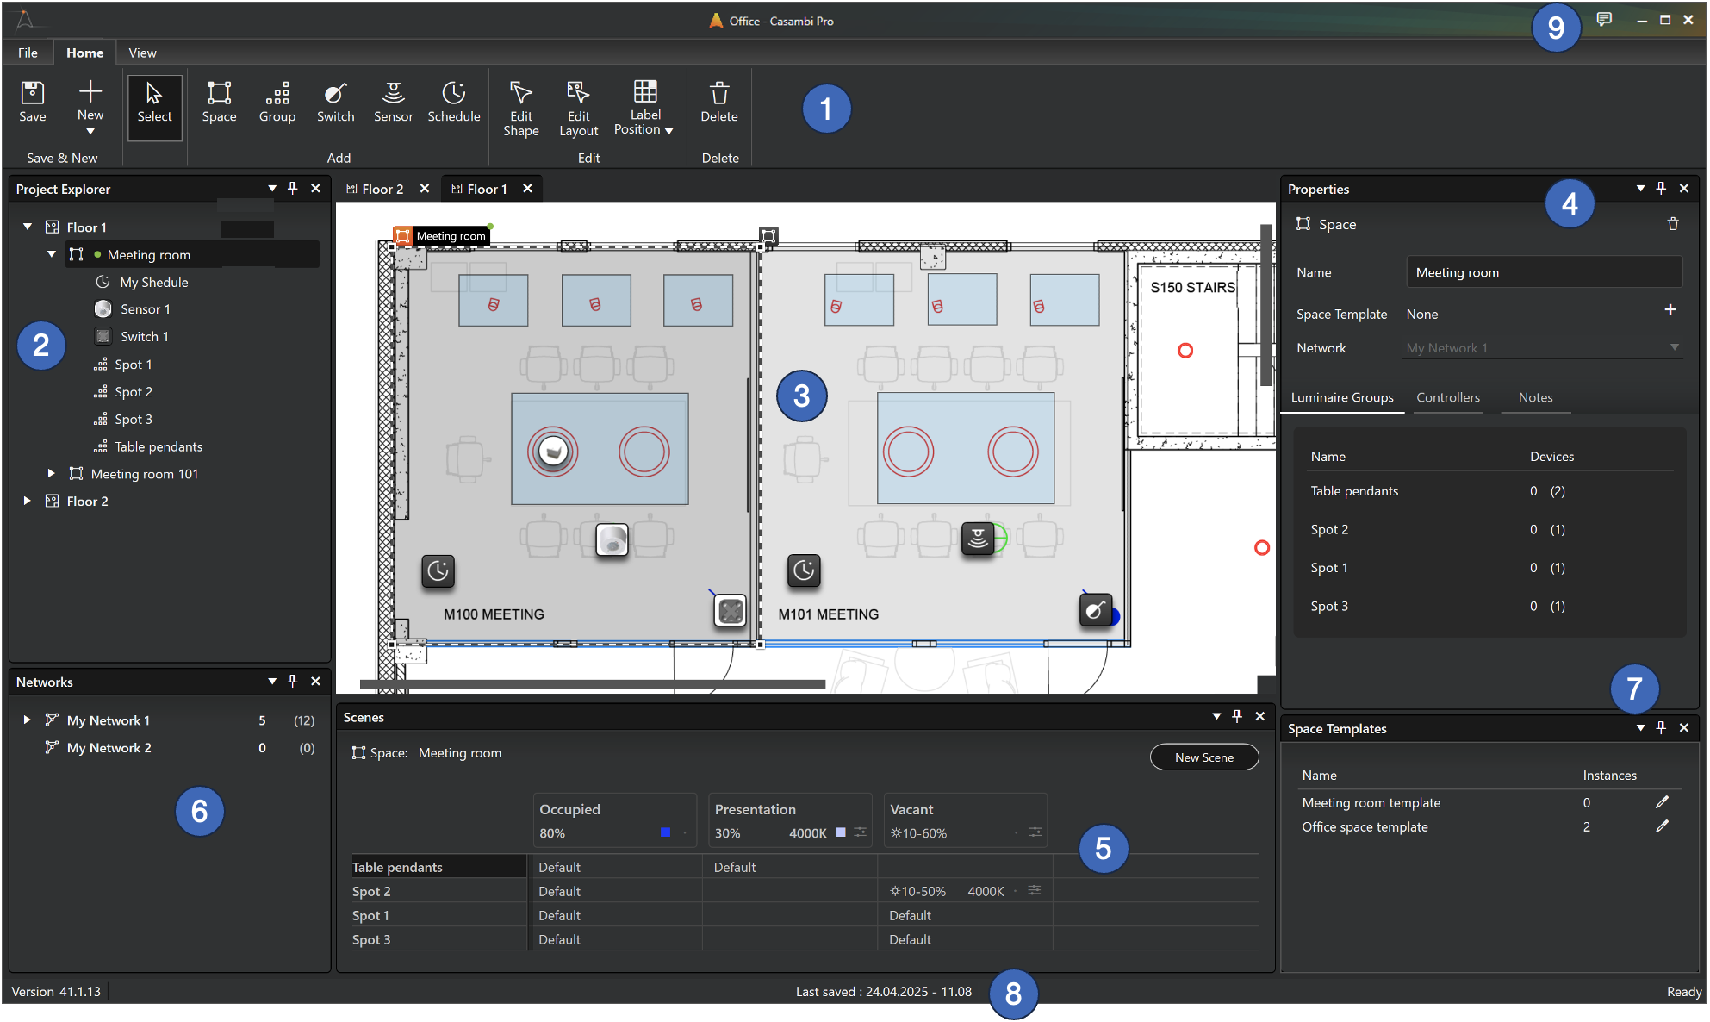Toggle pin on Space Templates panel
The height and width of the screenshot is (1022, 1710).
[1661, 727]
